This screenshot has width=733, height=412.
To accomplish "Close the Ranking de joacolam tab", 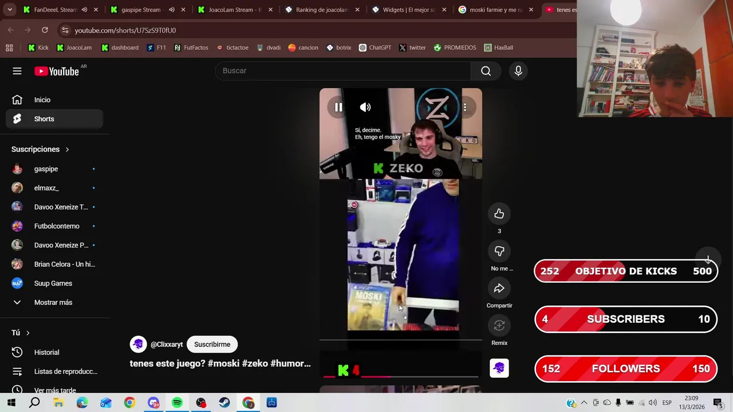I will tap(357, 10).
